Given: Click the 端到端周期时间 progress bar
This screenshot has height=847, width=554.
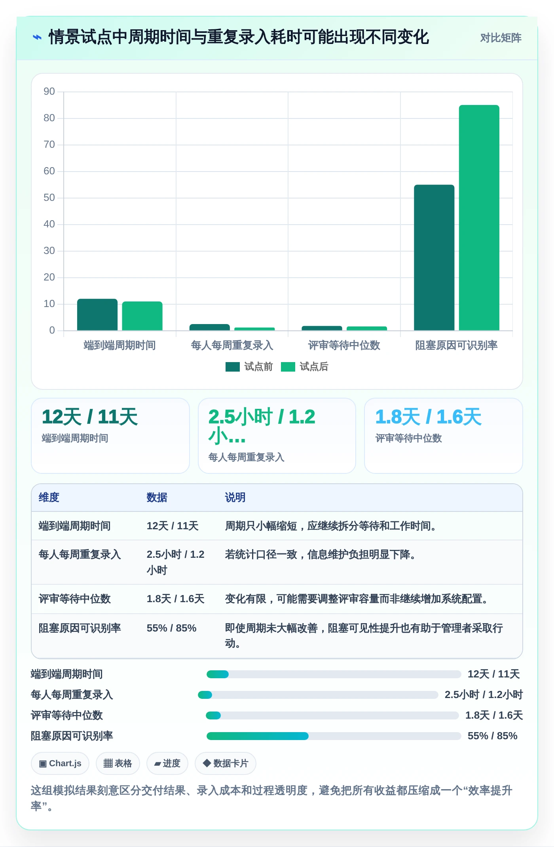Looking at the screenshot, I should [334, 674].
